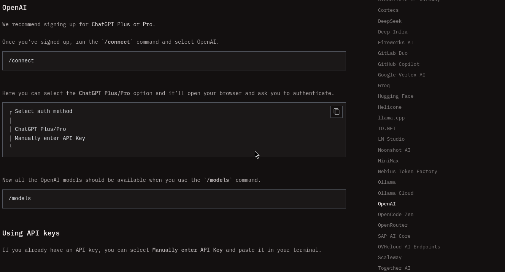Jump to Moonshot AI
The image size is (505, 272).
394,150
